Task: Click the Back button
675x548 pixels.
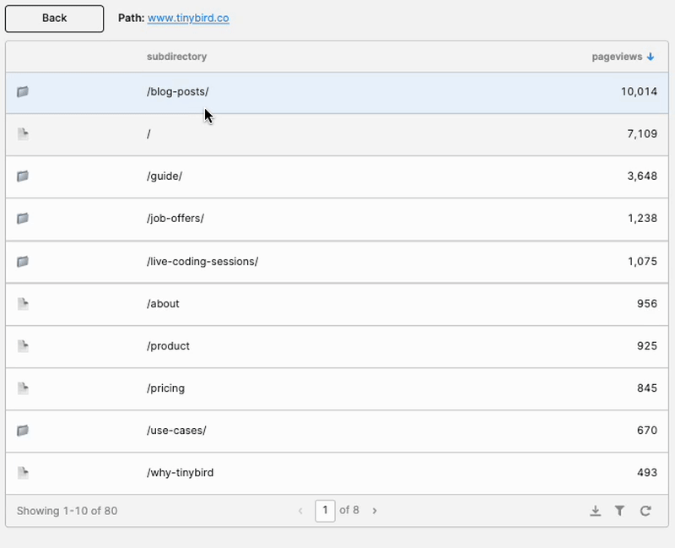Action: click(55, 18)
